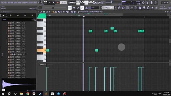Screen dimensions: 171x96
Task: Click the microphone recording icon at top right
Action: click(151, 2)
